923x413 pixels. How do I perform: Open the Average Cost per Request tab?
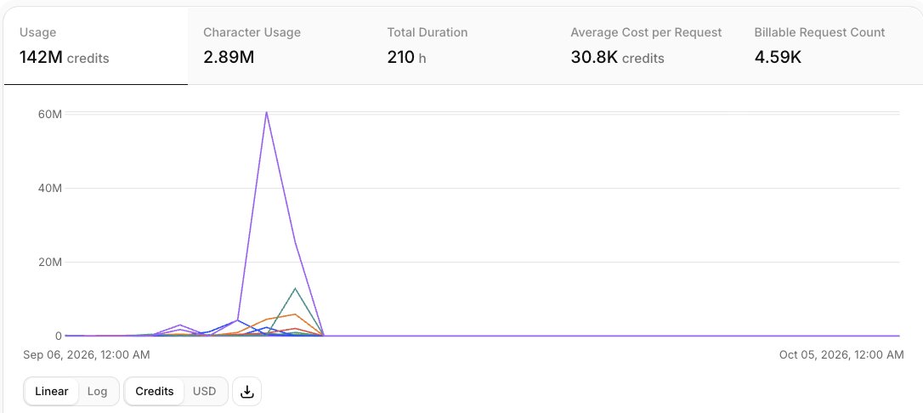tap(647, 46)
